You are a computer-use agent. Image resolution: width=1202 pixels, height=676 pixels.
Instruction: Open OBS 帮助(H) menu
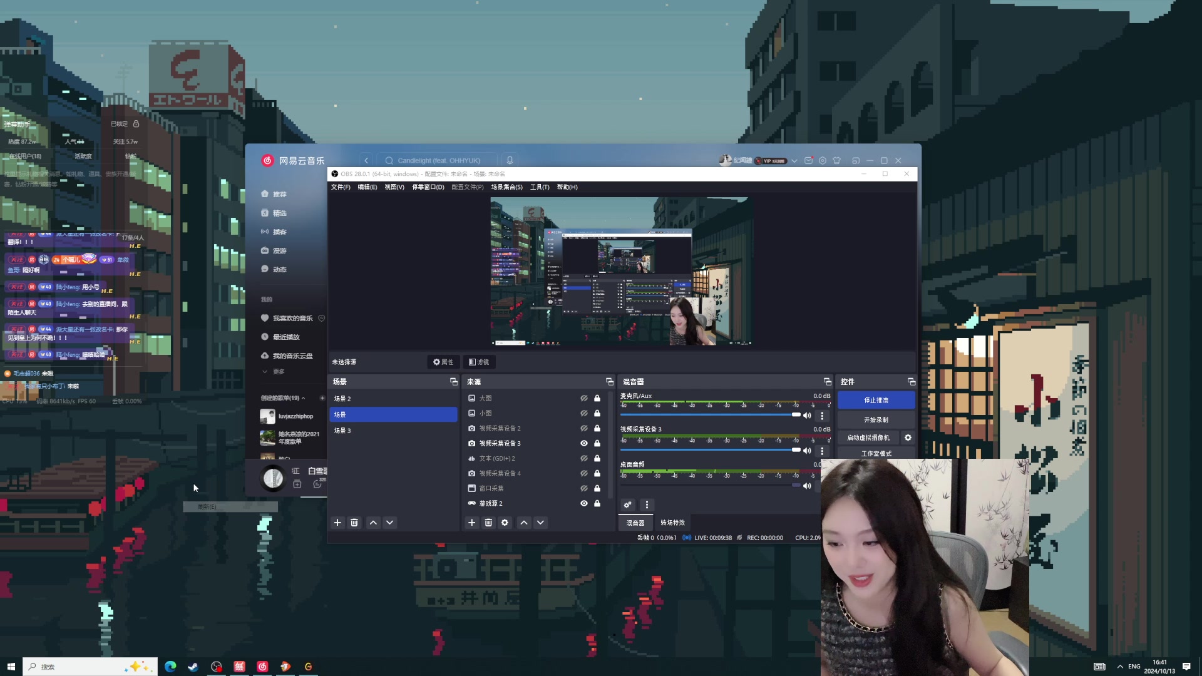[x=567, y=187]
